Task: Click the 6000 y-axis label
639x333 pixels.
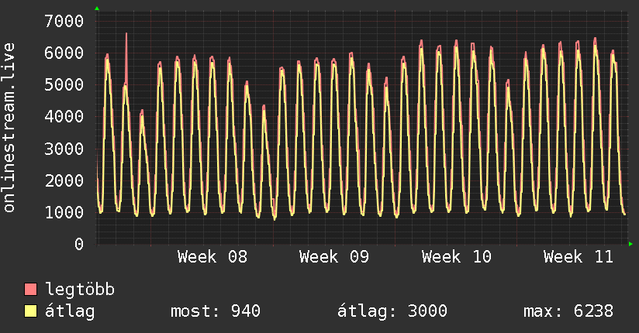Action: [64, 53]
